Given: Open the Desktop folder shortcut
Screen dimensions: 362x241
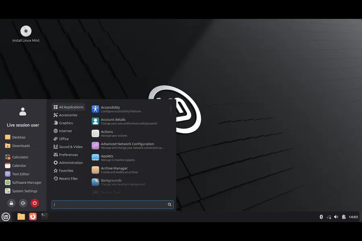Looking at the screenshot, I should [x=15, y=137].
